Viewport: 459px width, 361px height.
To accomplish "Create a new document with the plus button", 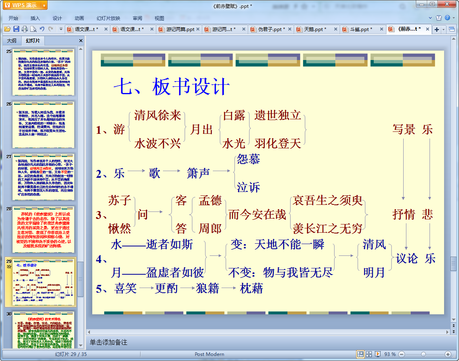I will coord(437,29).
